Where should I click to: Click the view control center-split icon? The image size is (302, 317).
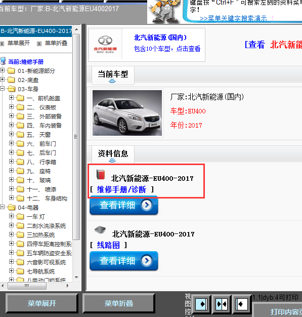click(x=222, y=304)
